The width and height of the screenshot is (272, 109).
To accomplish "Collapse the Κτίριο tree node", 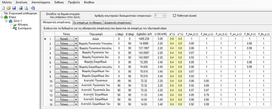I will point(2,17).
